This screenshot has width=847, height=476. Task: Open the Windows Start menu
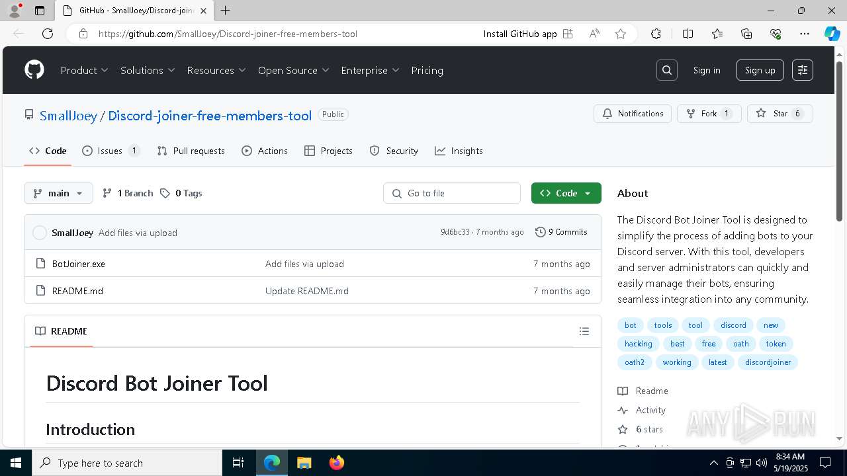point(16,463)
